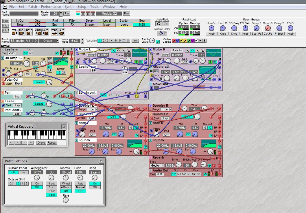The image size is (306, 213).
Task: Toggle the Patch Level power button
Action: coord(158,42)
